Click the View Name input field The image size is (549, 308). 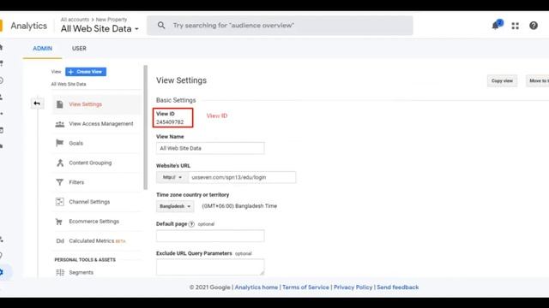[210, 148]
